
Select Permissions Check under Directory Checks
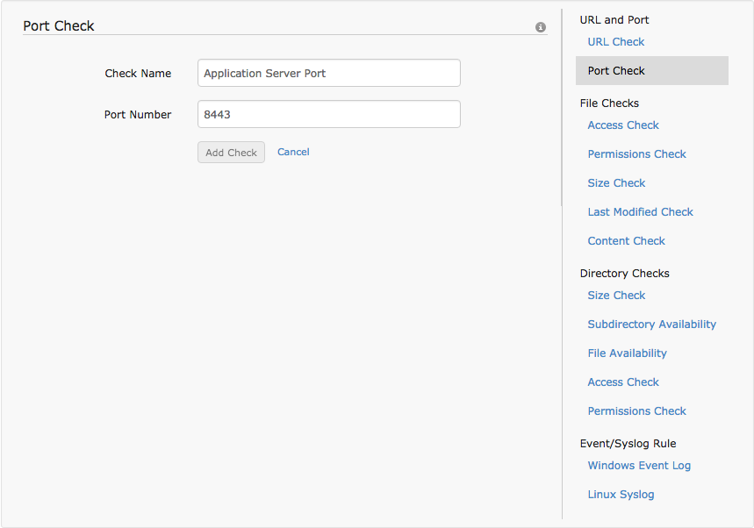636,411
